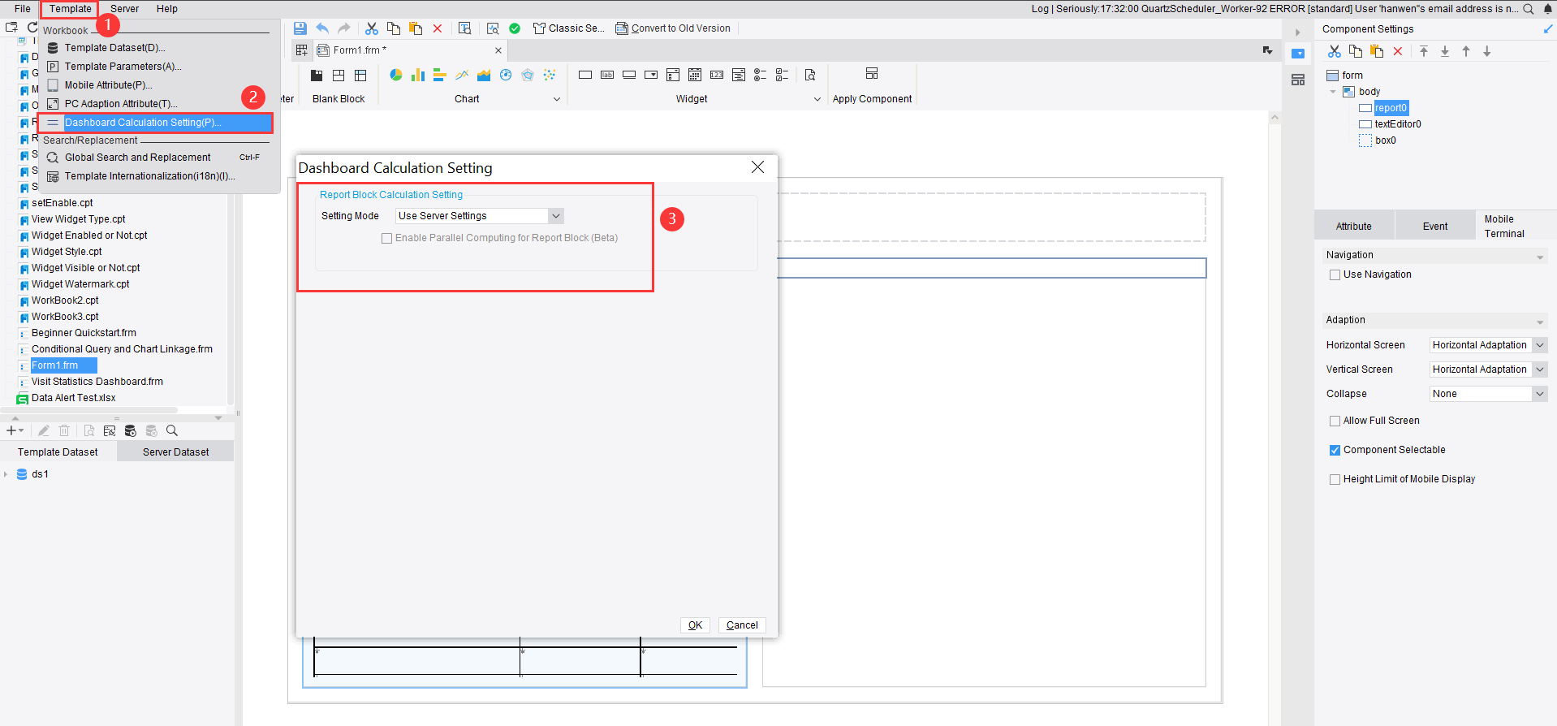Insert a pie chart from the Chart group

[x=396, y=75]
